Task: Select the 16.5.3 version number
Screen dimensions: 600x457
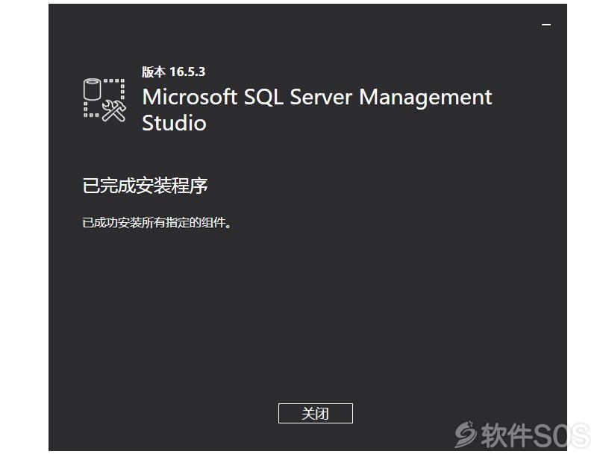Action: (187, 72)
